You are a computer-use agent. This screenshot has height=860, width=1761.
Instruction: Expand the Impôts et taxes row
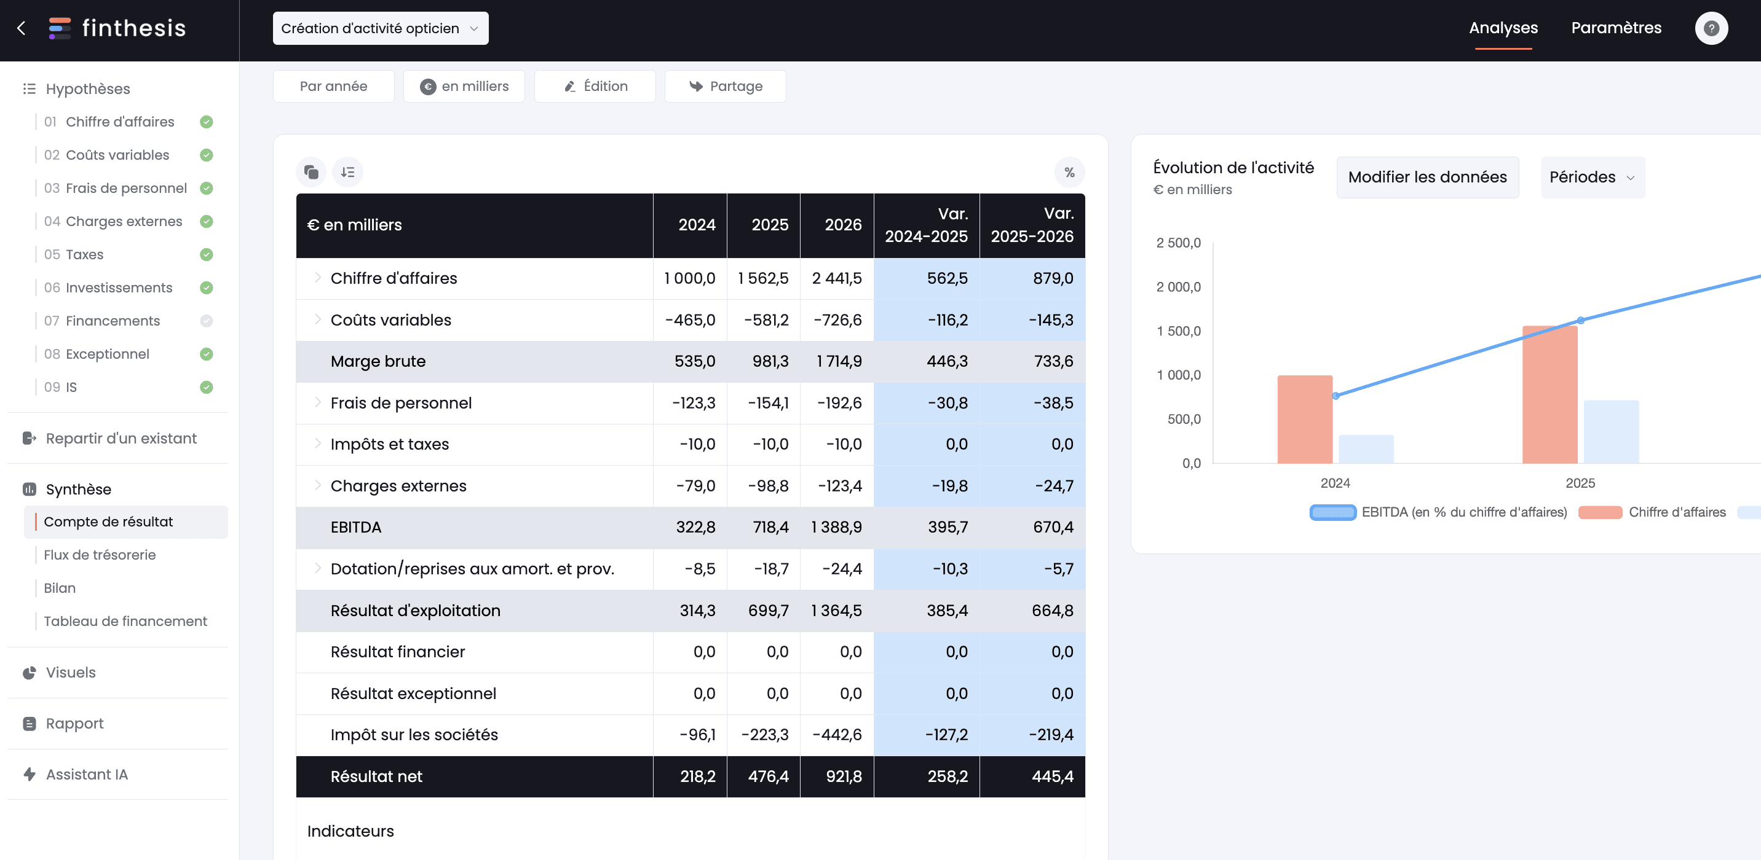[x=317, y=444]
